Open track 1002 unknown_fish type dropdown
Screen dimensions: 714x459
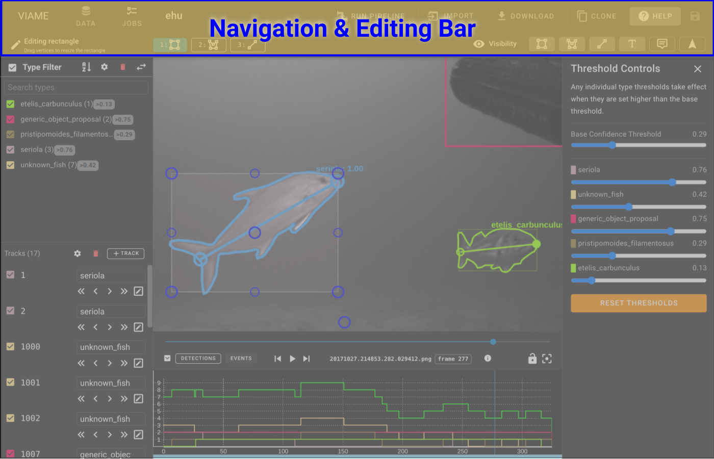[x=111, y=419]
